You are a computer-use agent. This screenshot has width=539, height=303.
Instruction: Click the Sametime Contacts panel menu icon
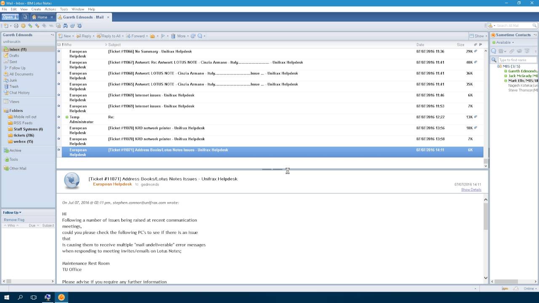pos(535,35)
